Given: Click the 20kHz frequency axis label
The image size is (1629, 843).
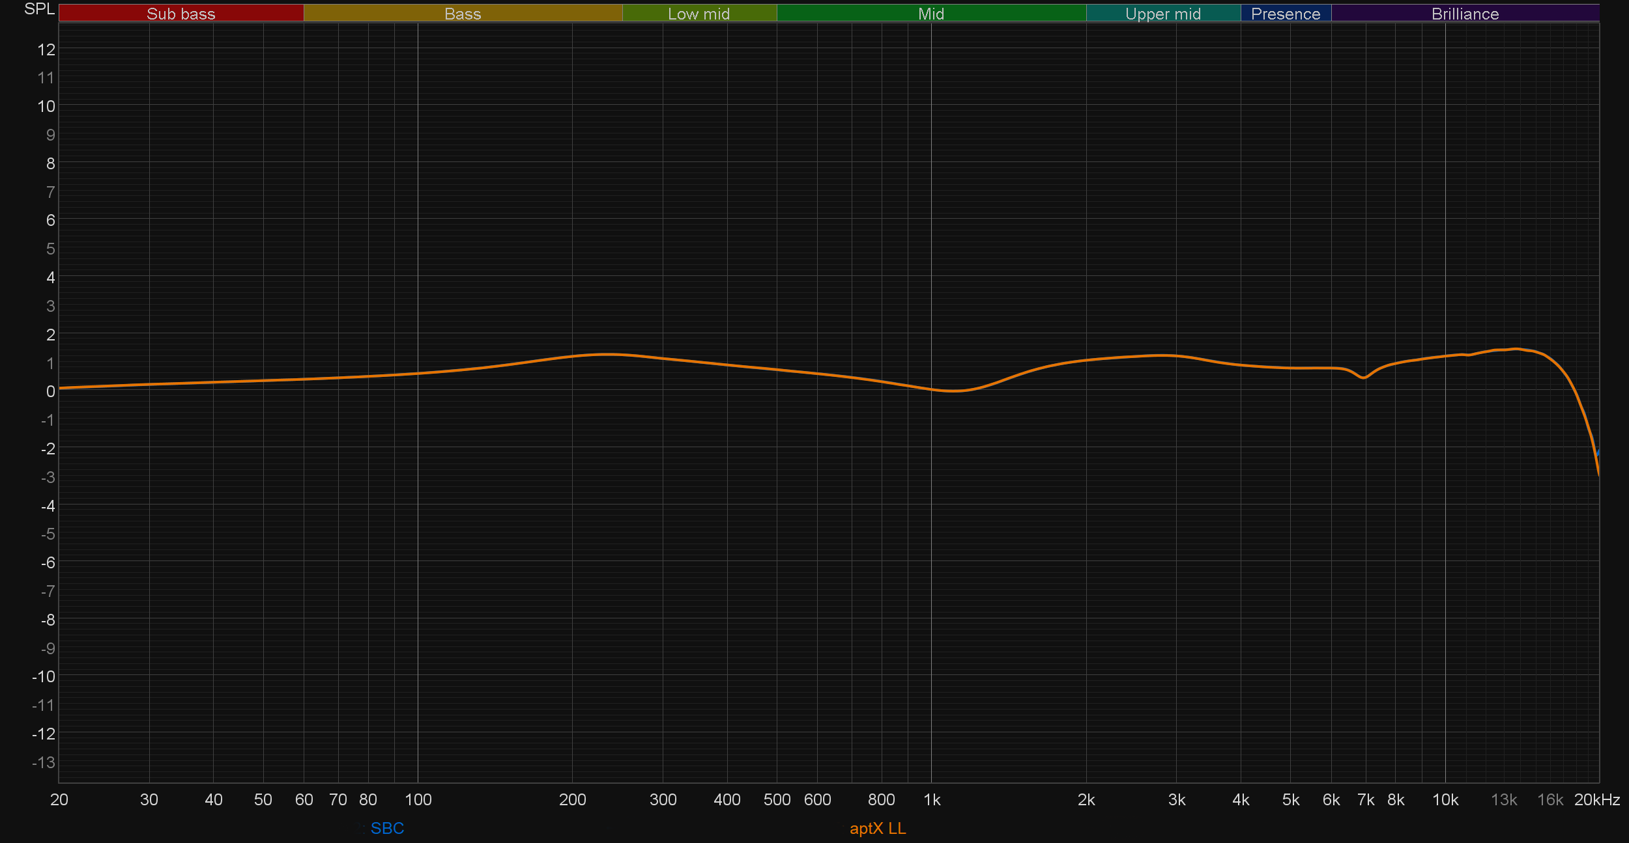Looking at the screenshot, I should click(1596, 800).
